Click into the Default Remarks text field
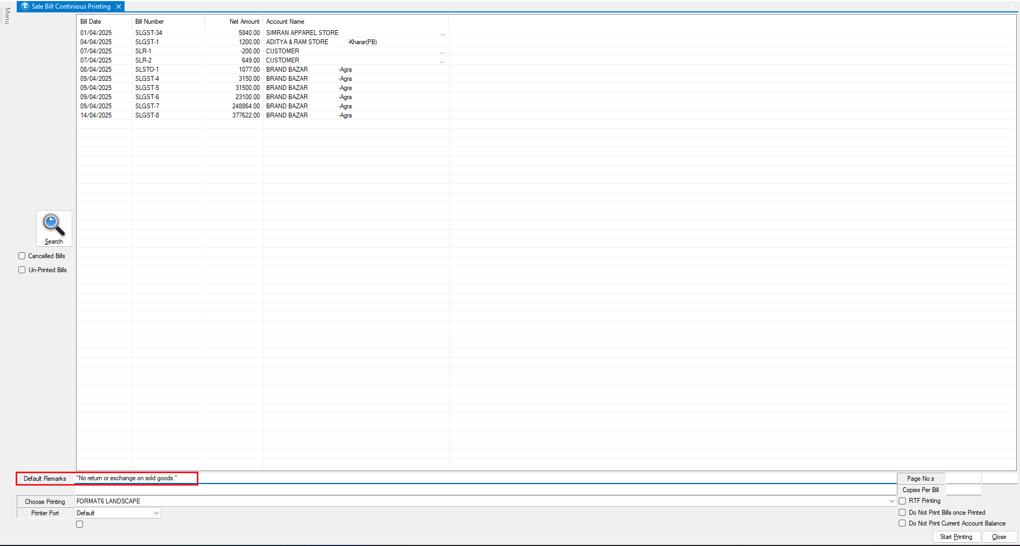This screenshot has height=546, width=1020. pyautogui.click(x=485, y=478)
